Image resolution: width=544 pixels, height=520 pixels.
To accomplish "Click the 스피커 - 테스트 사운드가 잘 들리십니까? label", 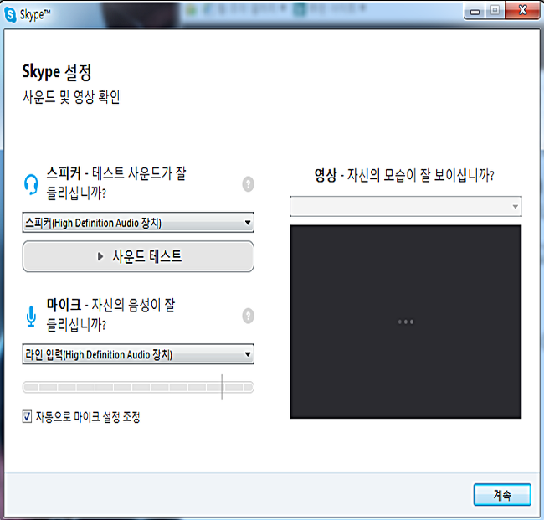I will [116, 183].
